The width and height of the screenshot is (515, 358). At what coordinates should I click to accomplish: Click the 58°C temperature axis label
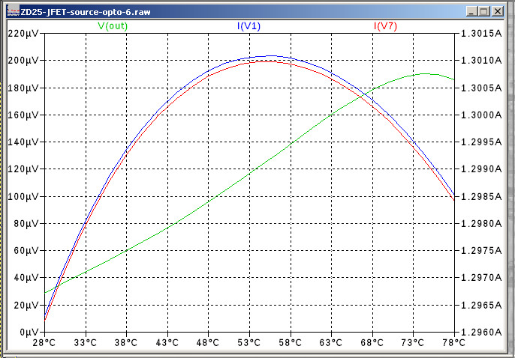coord(290,342)
